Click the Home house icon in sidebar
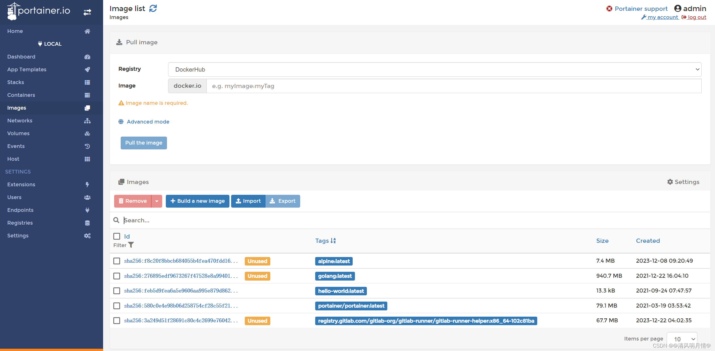The width and height of the screenshot is (715, 351). tap(87, 31)
